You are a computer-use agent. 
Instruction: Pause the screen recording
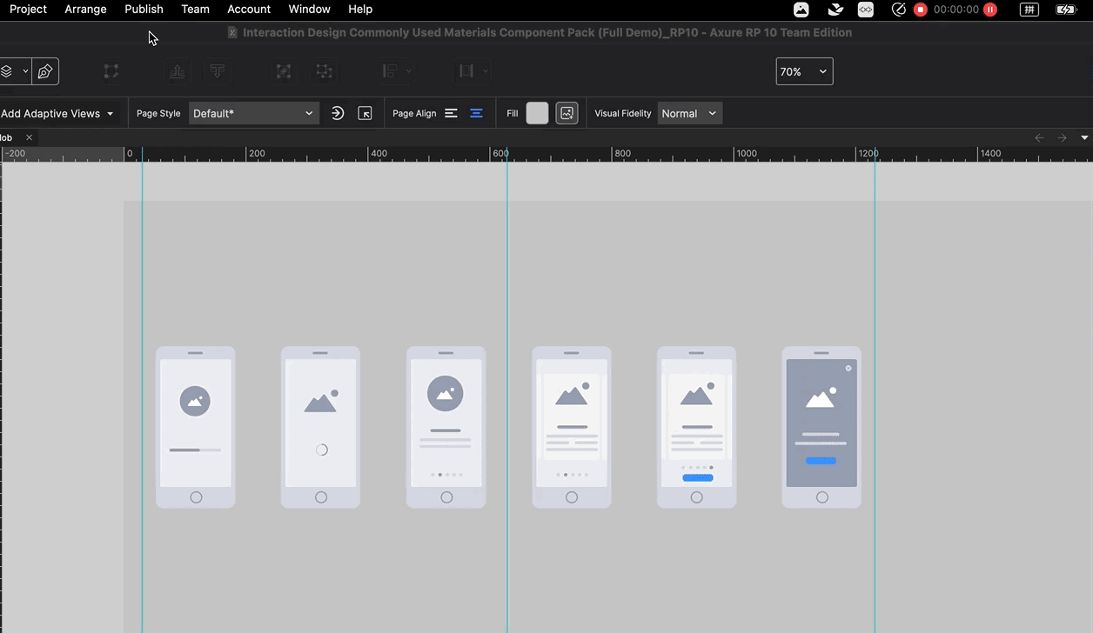(x=989, y=10)
